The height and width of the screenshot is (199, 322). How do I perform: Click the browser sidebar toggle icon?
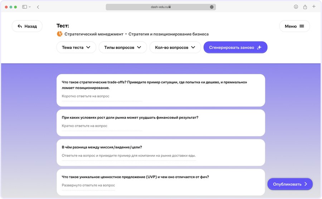click(25, 7)
